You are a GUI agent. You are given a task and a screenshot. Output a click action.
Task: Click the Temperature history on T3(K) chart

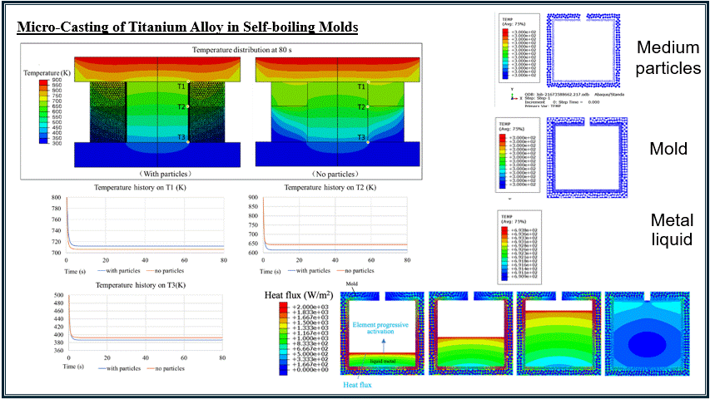coord(140,327)
